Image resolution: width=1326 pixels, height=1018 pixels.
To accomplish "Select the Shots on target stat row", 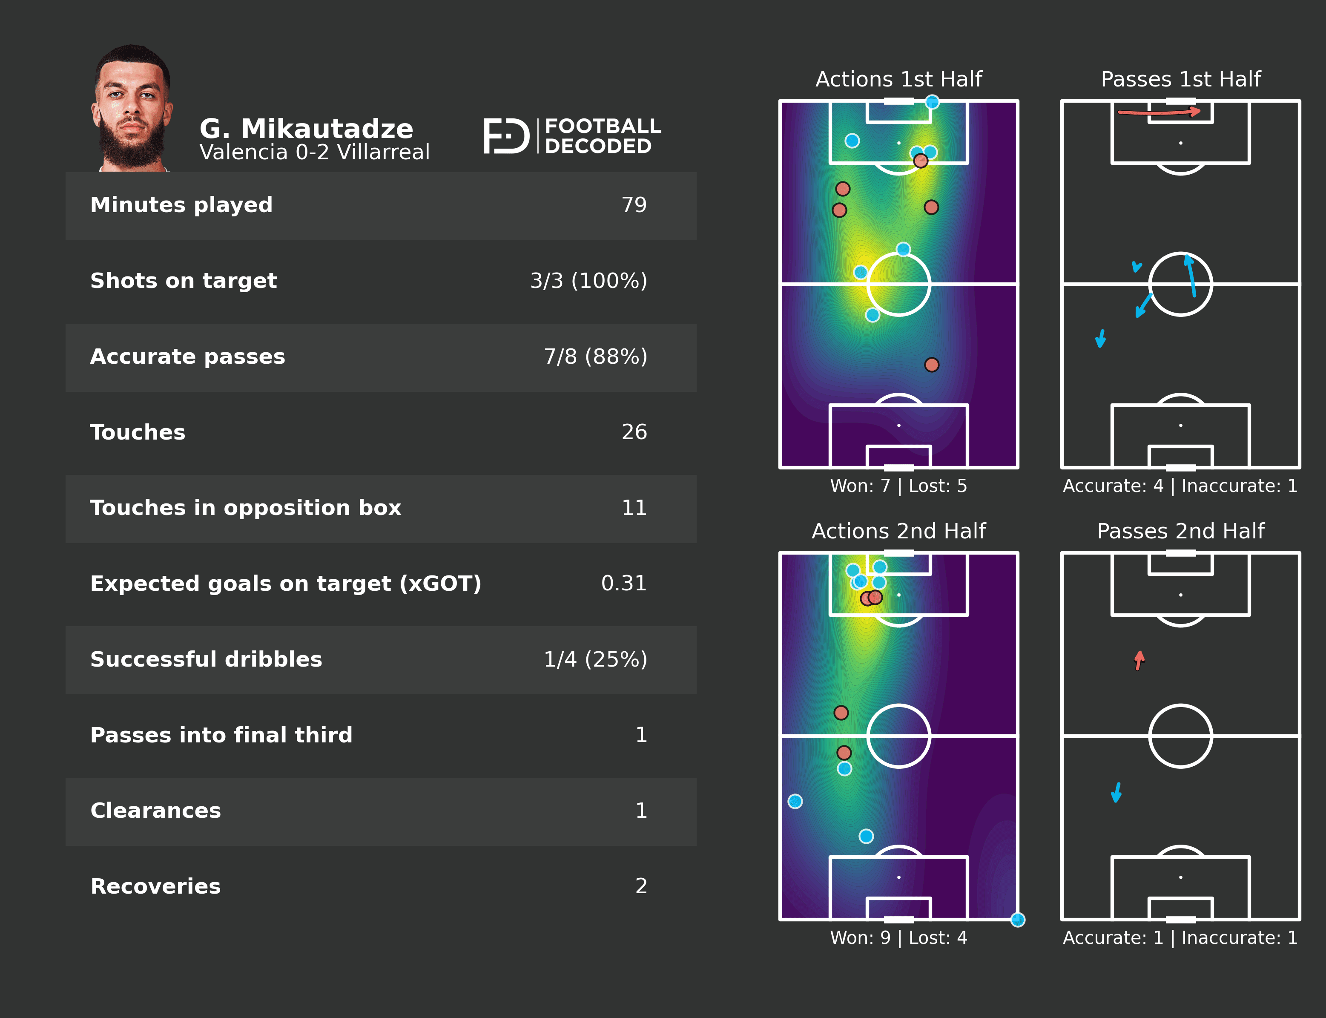I will click(x=380, y=281).
